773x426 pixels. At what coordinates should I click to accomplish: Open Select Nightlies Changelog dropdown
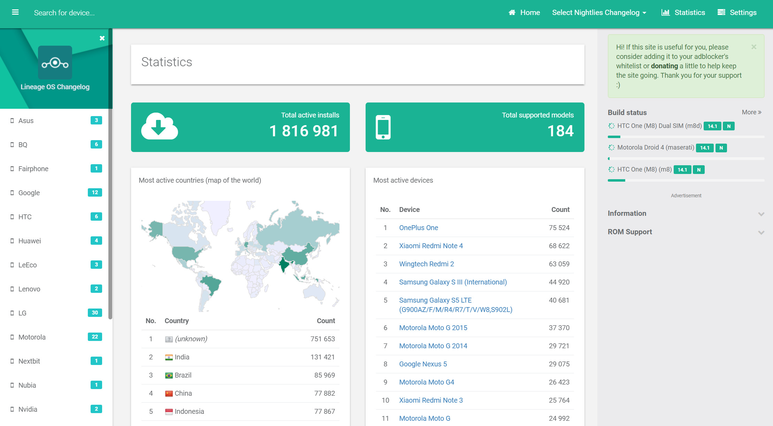point(599,13)
